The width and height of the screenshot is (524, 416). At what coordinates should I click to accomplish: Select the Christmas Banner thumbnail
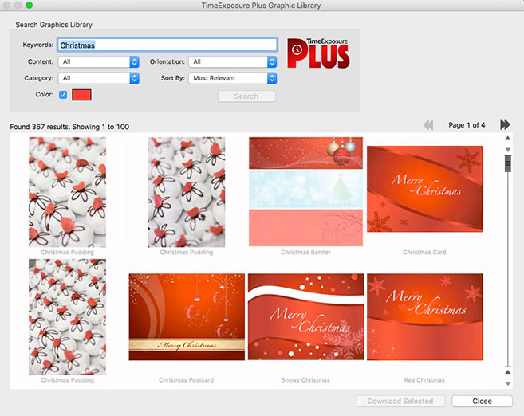305,191
